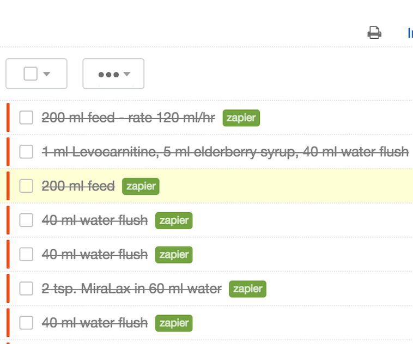This screenshot has width=413, height=344.
Task: Click the red priority bar of MiraLax task
Action: (x=8, y=288)
